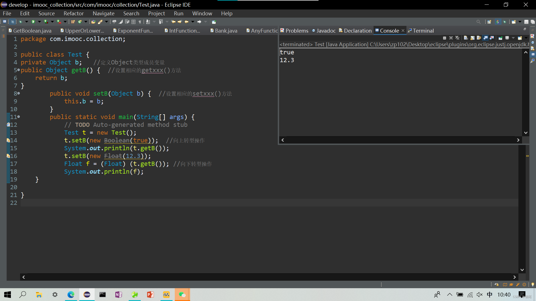Toggle Scroll Lock in Console toolbar
This screenshot has height=301, width=536.
click(472, 38)
